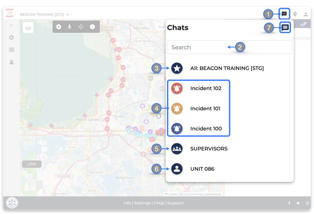Click the blue bell Incident 100 icon
Screen dimensions: 314x214
pos(177,128)
